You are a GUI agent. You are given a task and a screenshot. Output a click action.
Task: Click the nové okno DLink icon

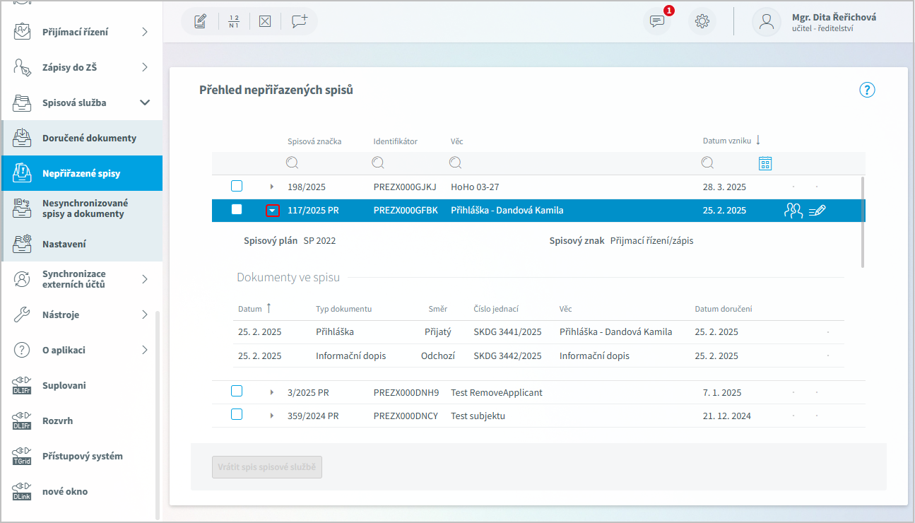[23, 491]
